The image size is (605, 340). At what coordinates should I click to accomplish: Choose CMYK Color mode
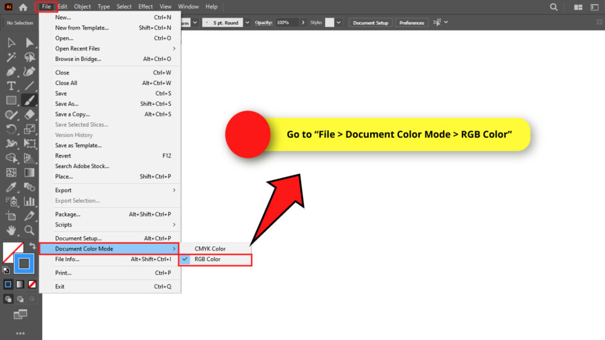pyautogui.click(x=216, y=249)
